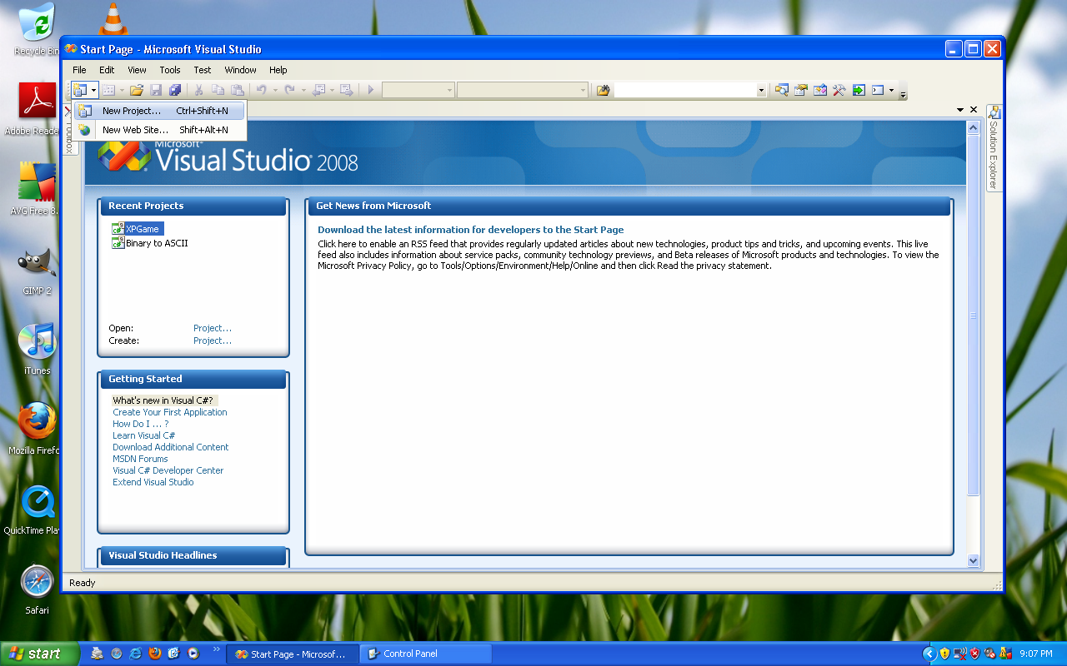Click the Start Page toolbar icon
Screen dimensions: 1067x666
pos(859,90)
